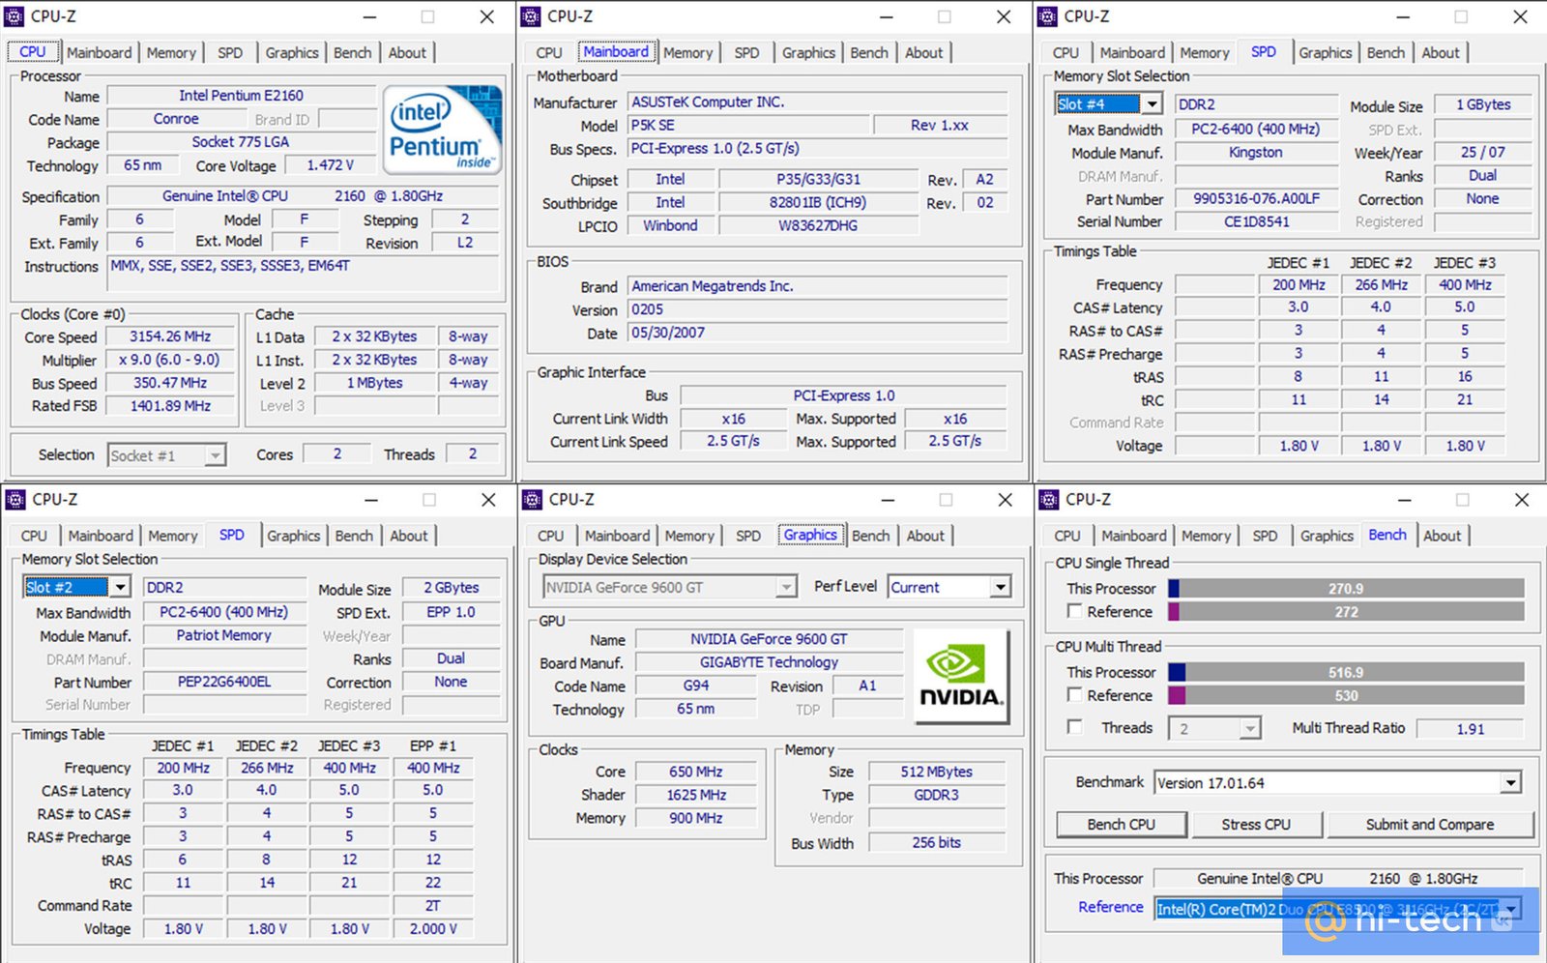Viewport: 1547px width, 963px height.
Task: Click the CPU-Z title icon in the Graphics window
Action: (533, 499)
